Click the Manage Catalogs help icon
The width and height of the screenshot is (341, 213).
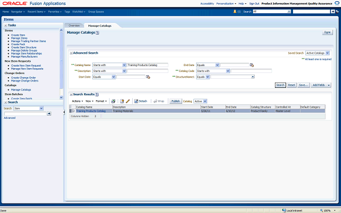pos(97,32)
